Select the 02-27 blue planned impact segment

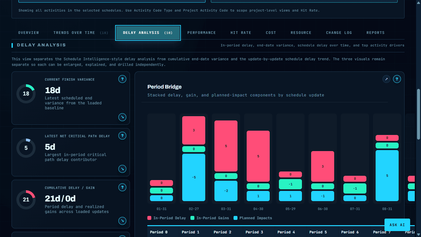point(194,177)
